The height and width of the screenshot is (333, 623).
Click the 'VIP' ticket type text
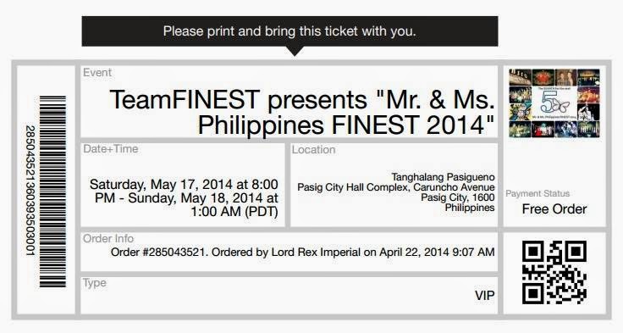pos(485,296)
